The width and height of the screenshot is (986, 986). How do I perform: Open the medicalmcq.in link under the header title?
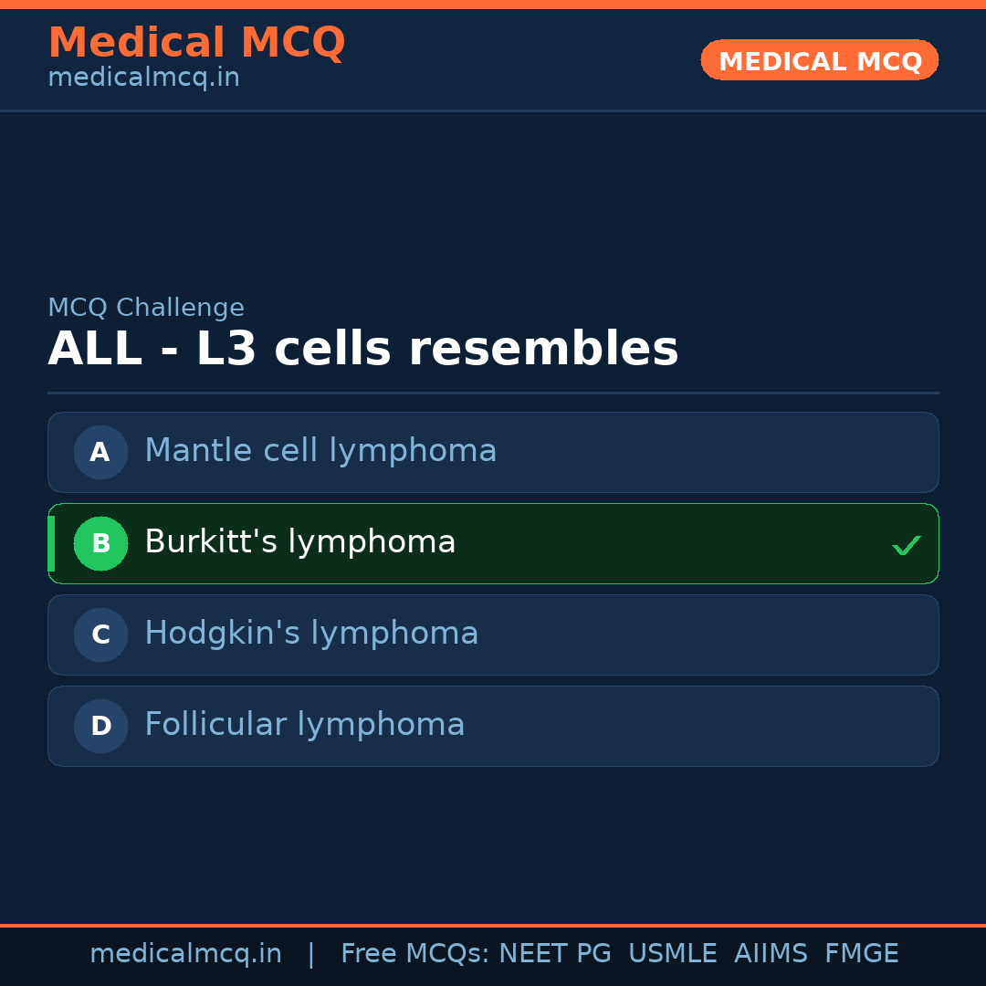(143, 79)
